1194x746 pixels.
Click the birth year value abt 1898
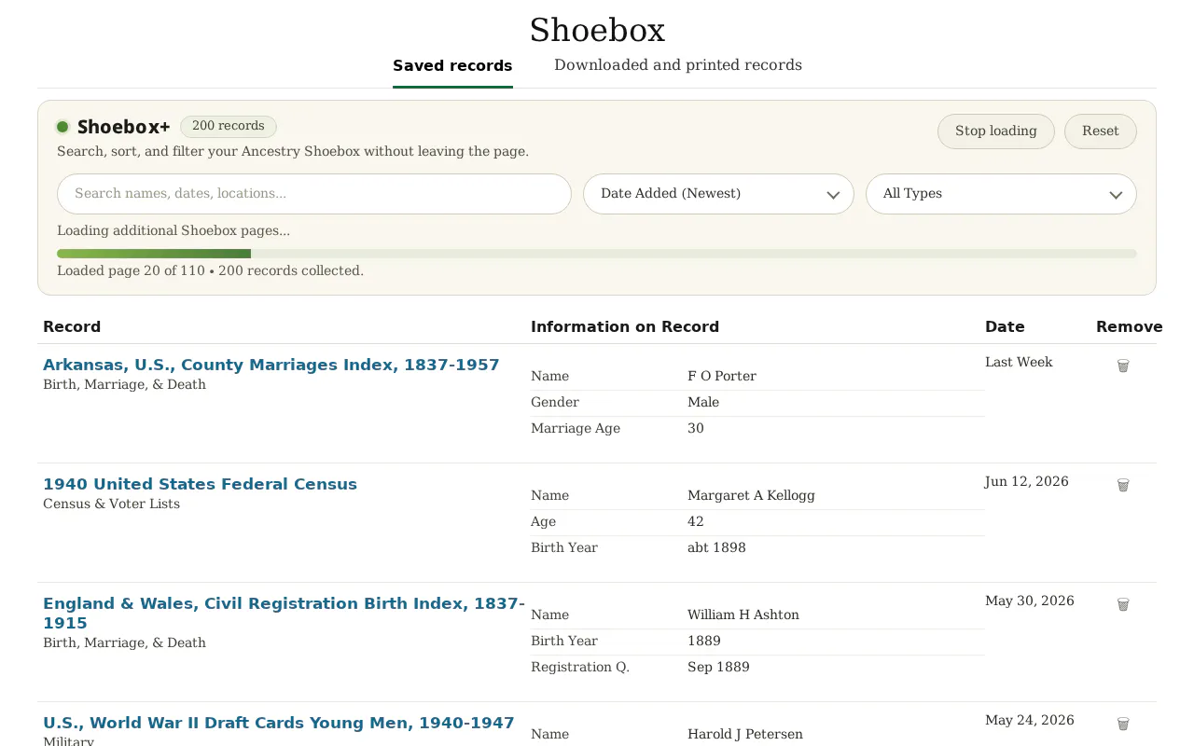pos(716,547)
